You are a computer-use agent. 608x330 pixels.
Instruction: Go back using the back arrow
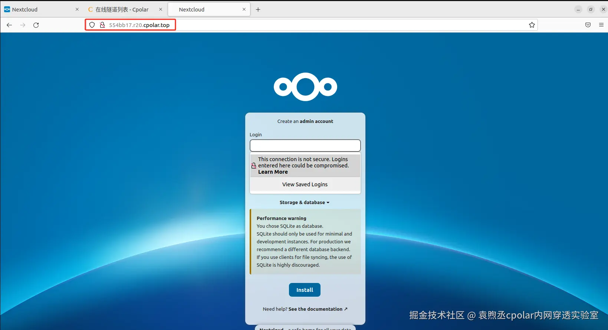tap(9, 25)
